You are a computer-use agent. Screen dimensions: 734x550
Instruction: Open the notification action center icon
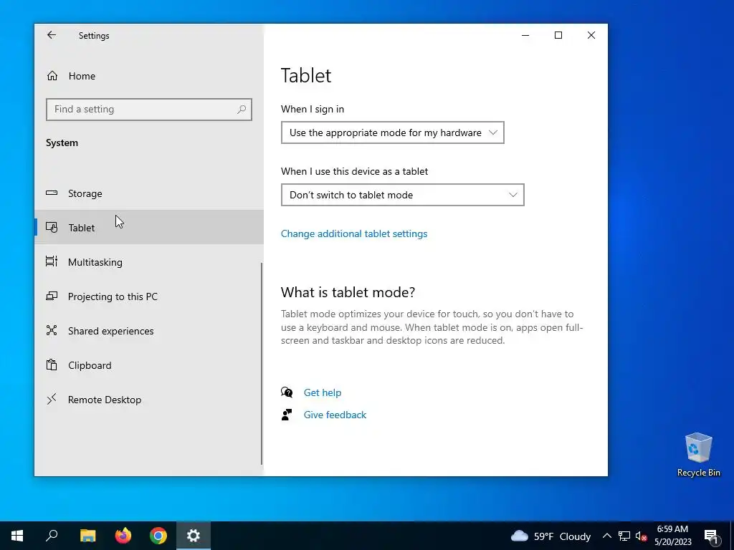(x=711, y=537)
